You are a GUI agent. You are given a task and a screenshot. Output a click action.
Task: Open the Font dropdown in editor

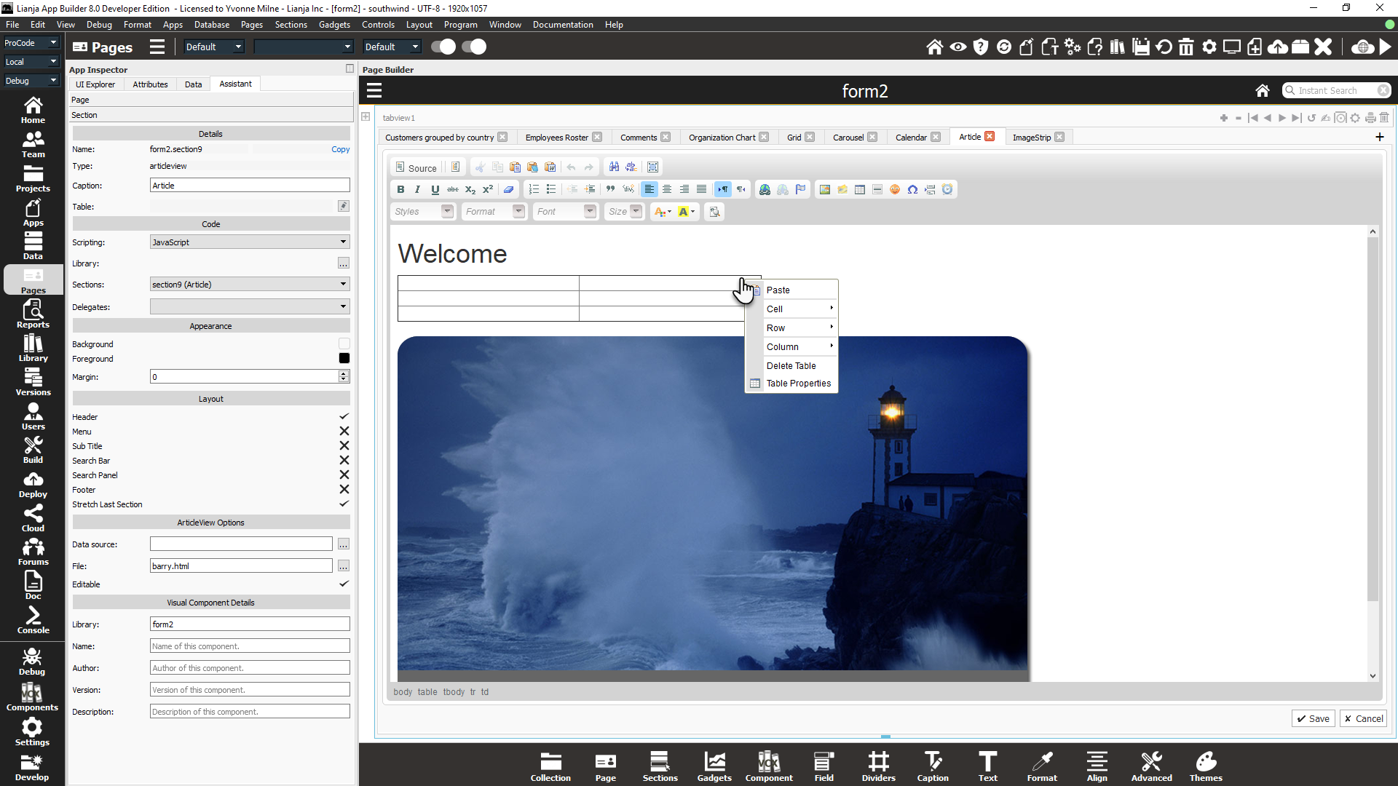tap(565, 212)
